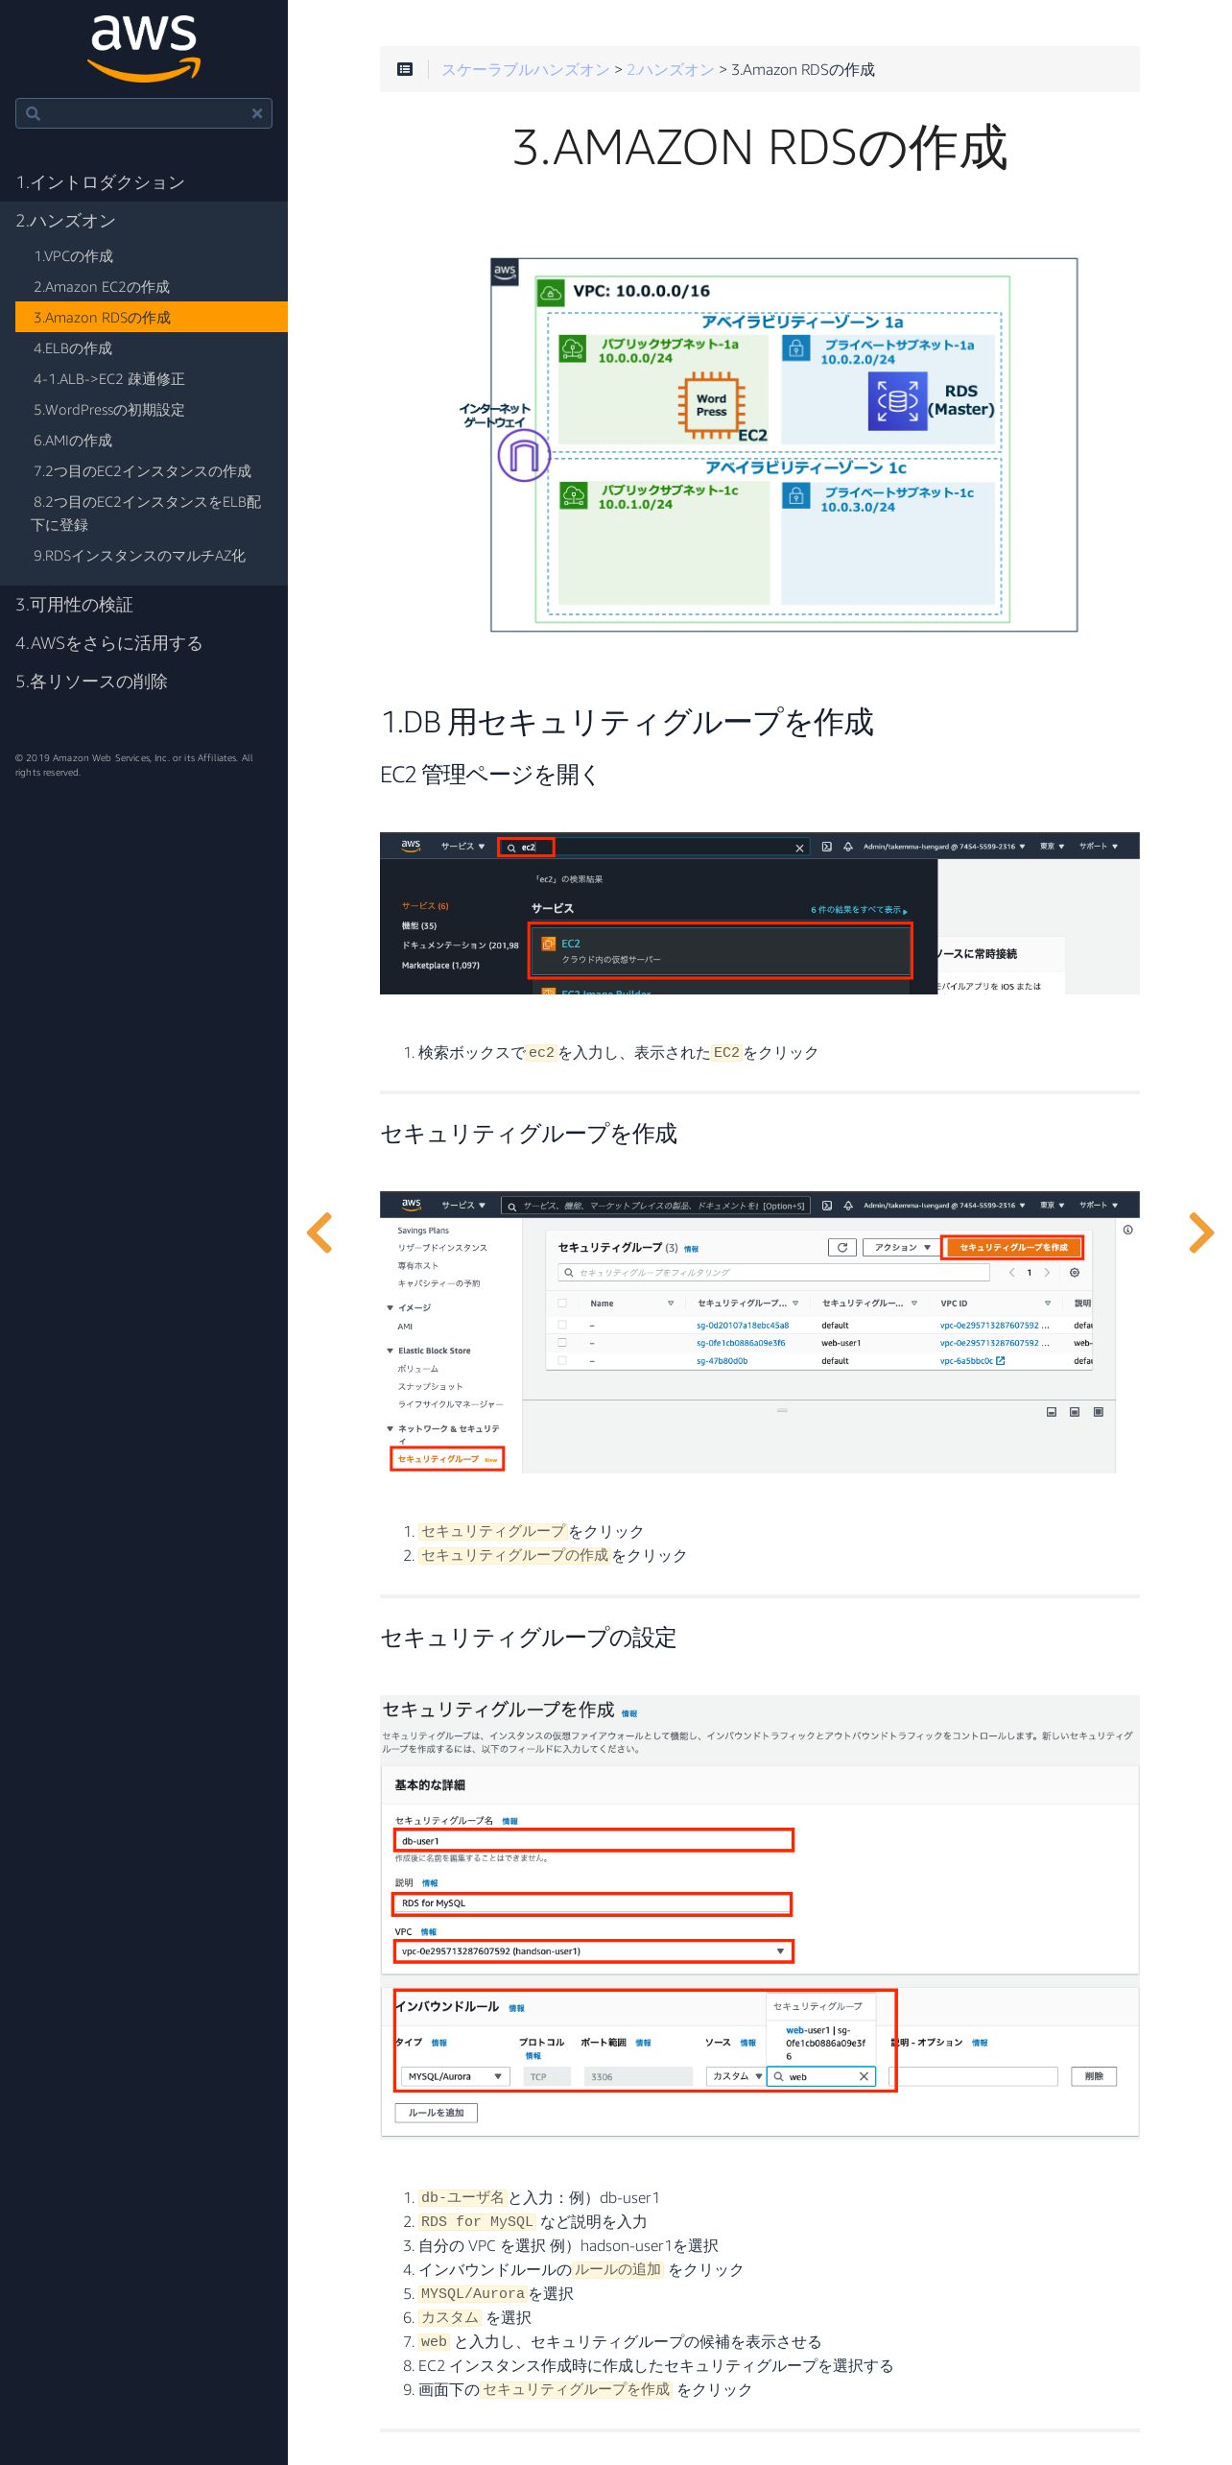Click the search magnifier icon in sidebar
The image size is (1232, 2465).
tap(33, 113)
